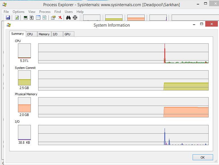Click the Physical Memory history graph
The height and width of the screenshot is (165, 219).
click(123, 107)
